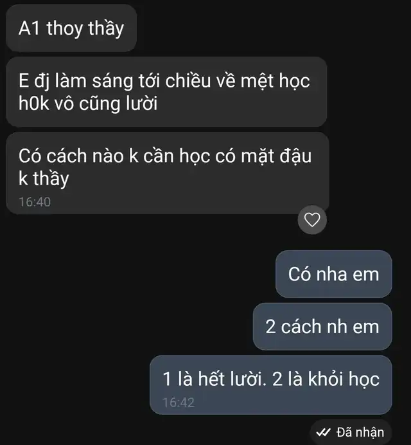Select the words "có mặt đậu"
411x445 pixels.
coord(263,156)
